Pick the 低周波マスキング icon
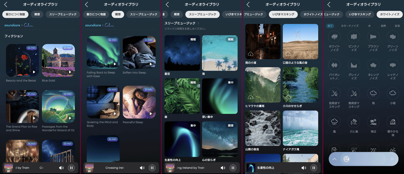 (x=334, y=93)
